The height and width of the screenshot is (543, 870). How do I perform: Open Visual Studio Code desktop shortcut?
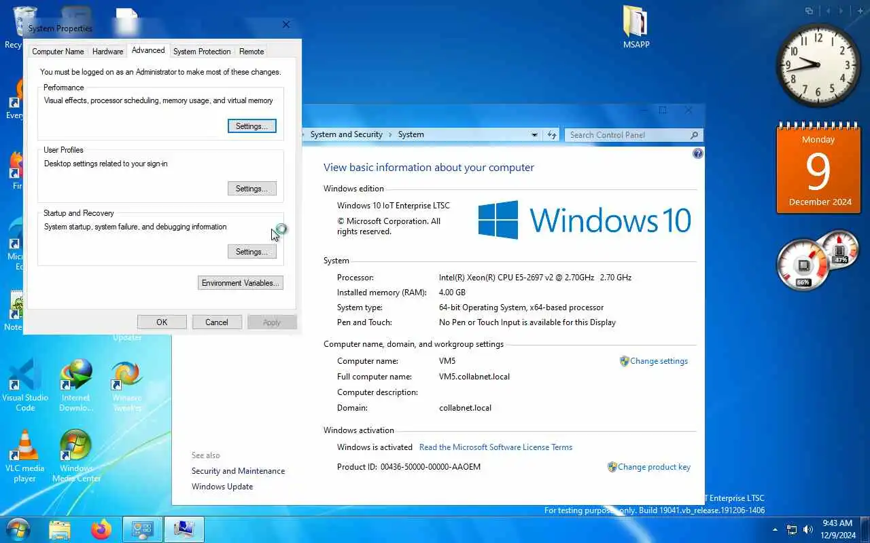[x=25, y=384]
